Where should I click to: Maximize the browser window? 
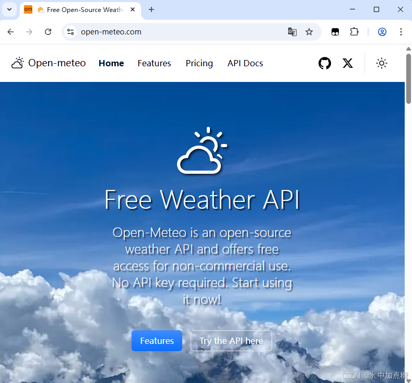click(x=376, y=9)
